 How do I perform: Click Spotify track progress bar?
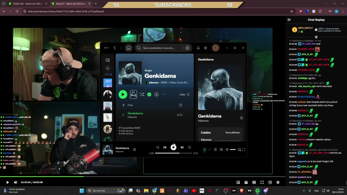[x=173, y=153]
